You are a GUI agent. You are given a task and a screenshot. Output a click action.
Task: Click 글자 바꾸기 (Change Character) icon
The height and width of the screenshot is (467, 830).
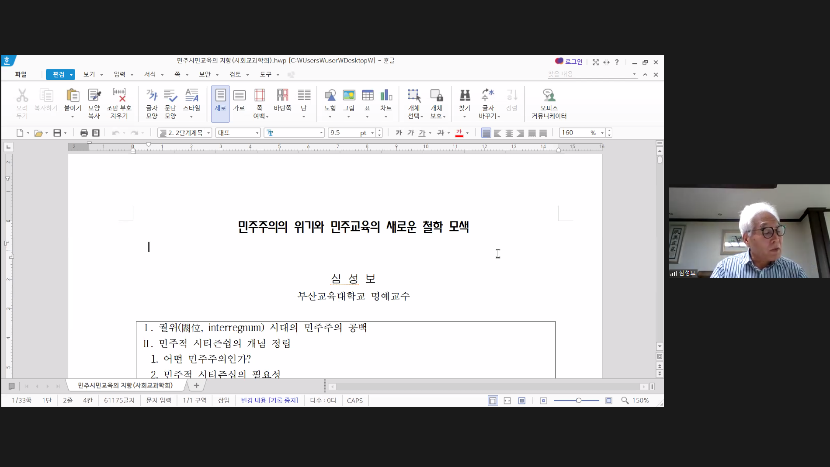pos(488,95)
